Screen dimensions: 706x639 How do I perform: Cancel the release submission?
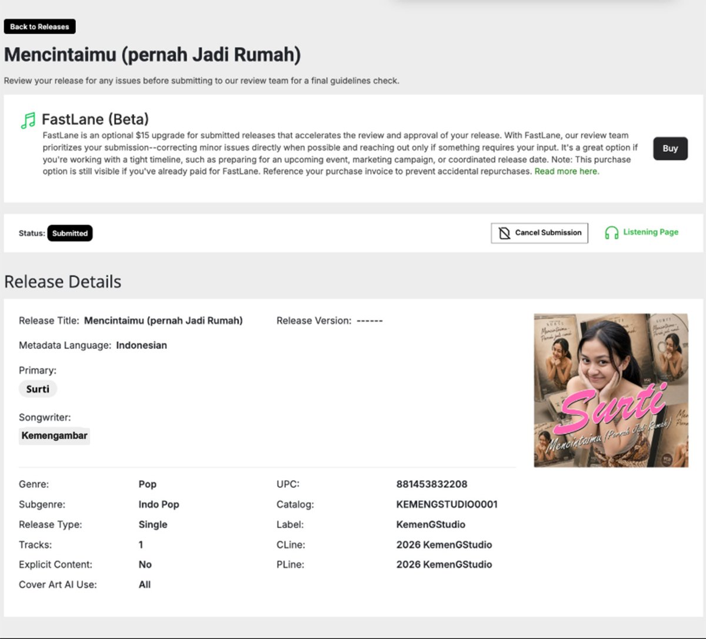[x=540, y=233]
